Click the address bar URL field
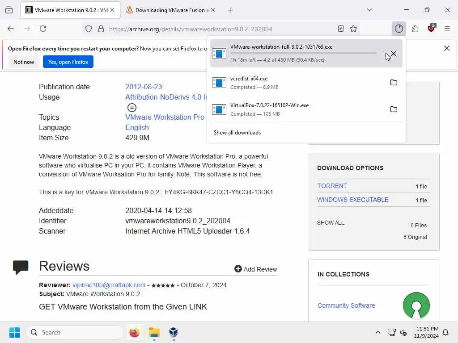This screenshot has height=343, width=458. point(191,29)
